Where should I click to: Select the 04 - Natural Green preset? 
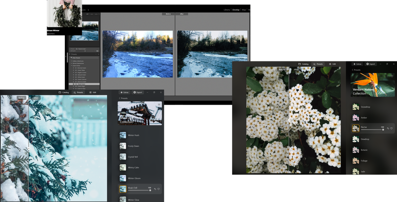[80, 75]
